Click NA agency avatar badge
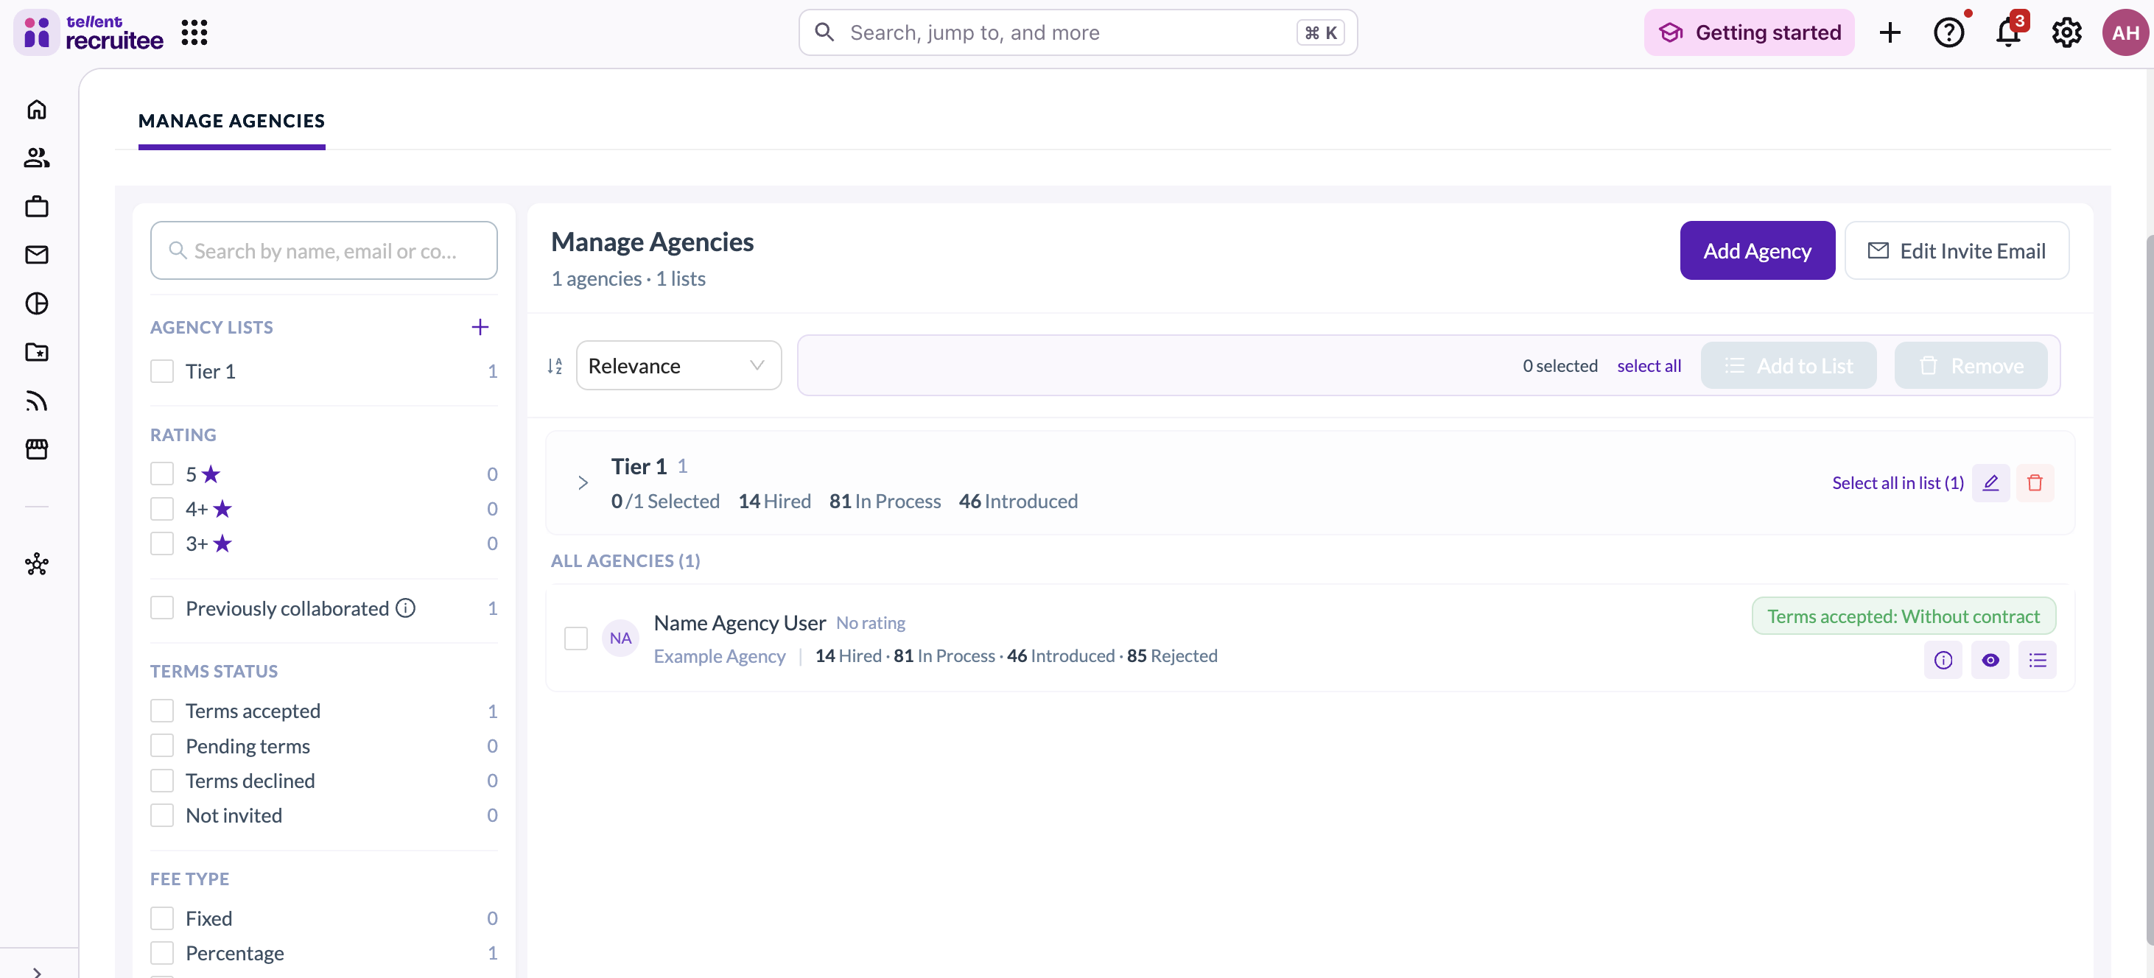Screen dimensions: 2154x978 [x=620, y=638]
